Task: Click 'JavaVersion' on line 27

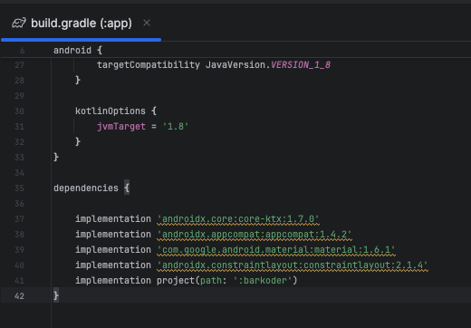Action: pyautogui.click(x=235, y=65)
